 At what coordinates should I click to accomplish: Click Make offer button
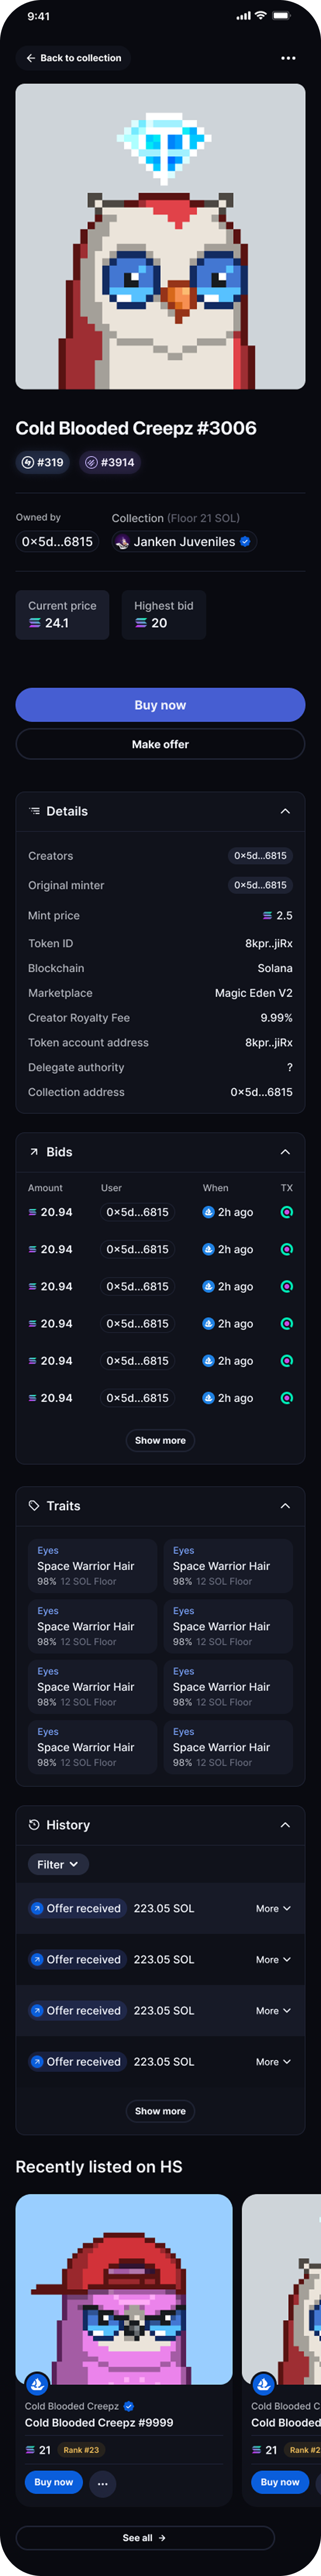(x=160, y=744)
